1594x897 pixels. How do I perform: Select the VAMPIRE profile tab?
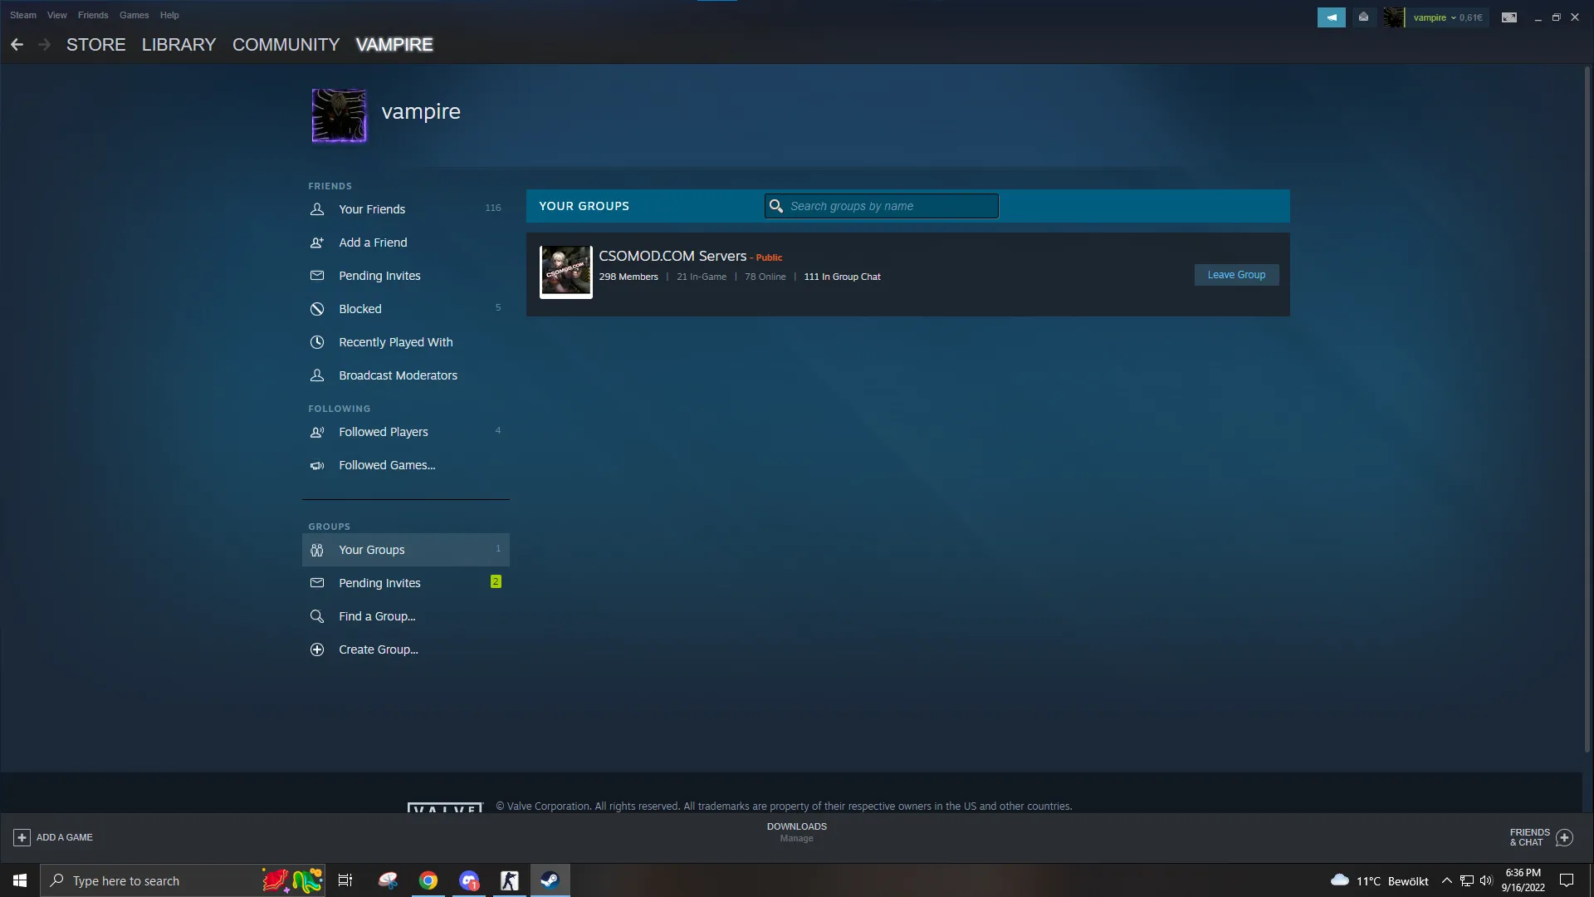[x=394, y=45]
